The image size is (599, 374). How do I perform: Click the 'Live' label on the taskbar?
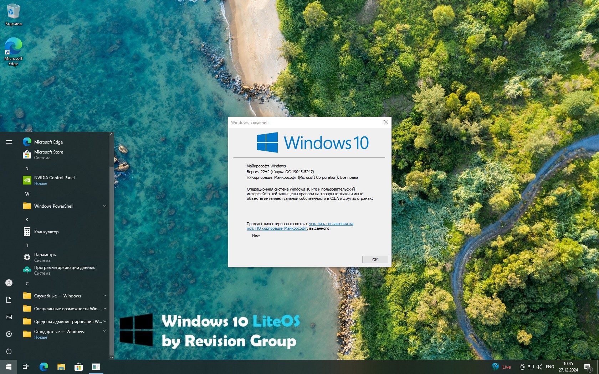pyautogui.click(x=507, y=367)
